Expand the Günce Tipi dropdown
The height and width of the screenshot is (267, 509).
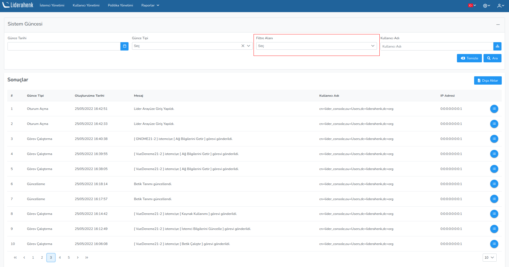[249, 46]
